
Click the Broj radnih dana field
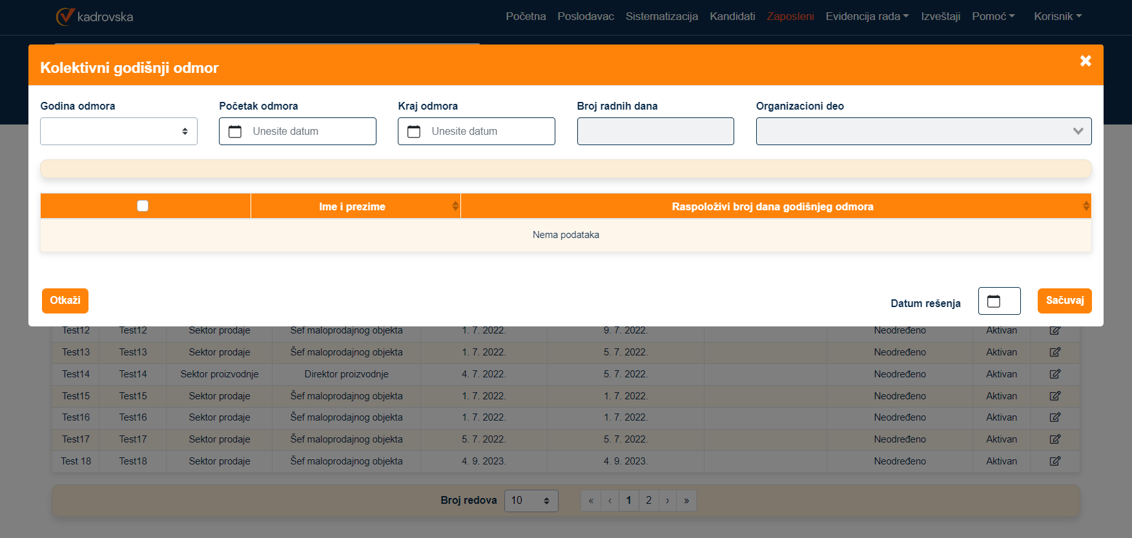pos(655,132)
